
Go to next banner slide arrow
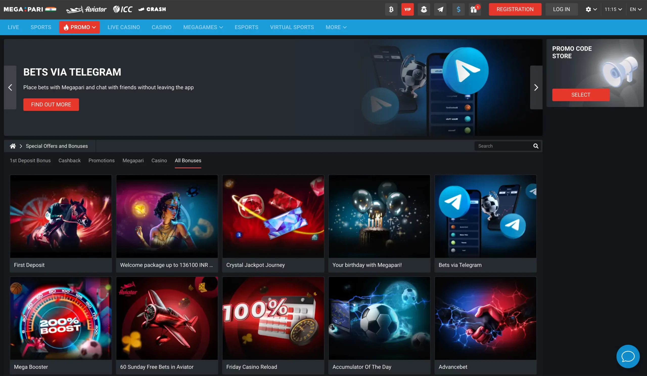point(536,87)
